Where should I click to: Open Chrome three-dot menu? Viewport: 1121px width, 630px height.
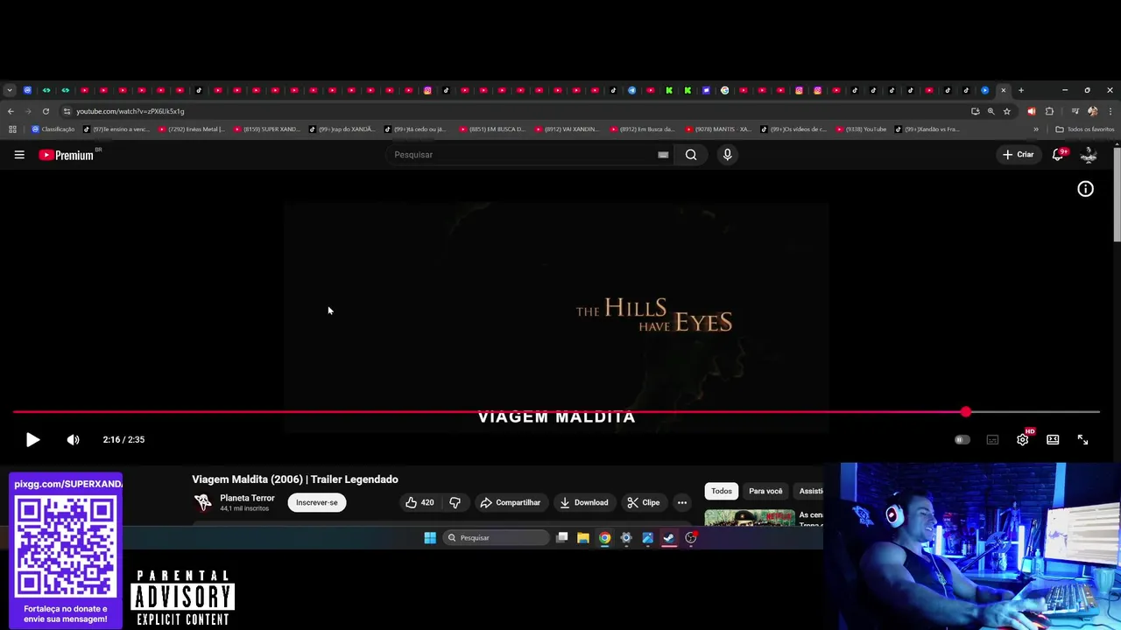pyautogui.click(x=1110, y=111)
